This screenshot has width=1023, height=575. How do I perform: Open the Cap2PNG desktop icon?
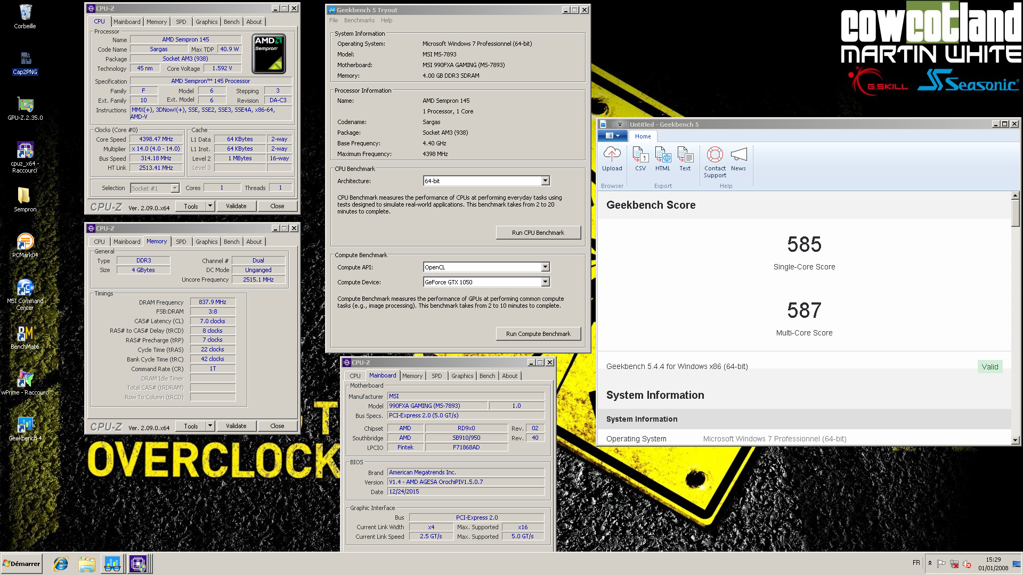tap(25, 63)
